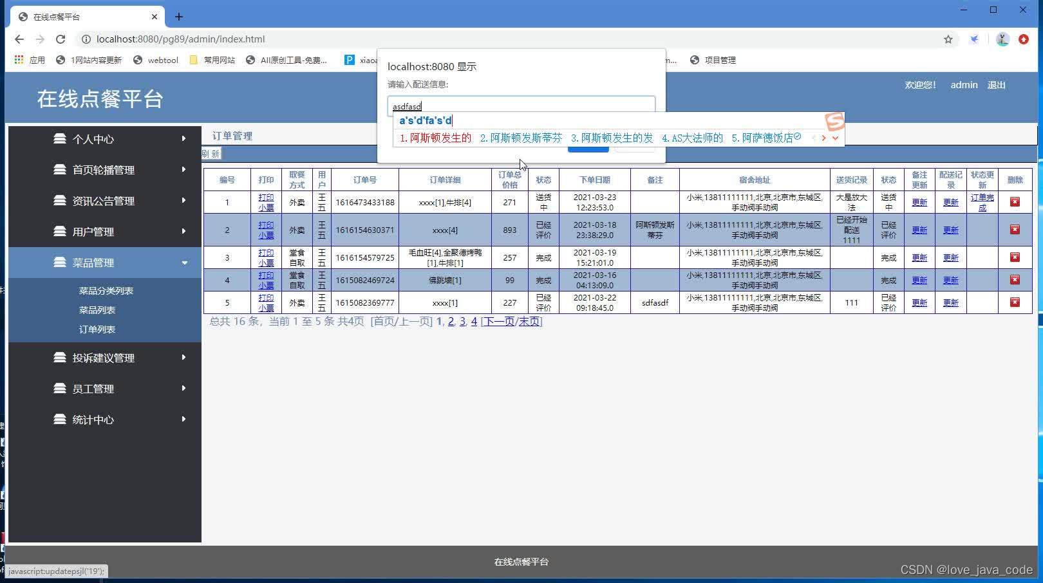Open page 2 of the order list

click(451, 321)
